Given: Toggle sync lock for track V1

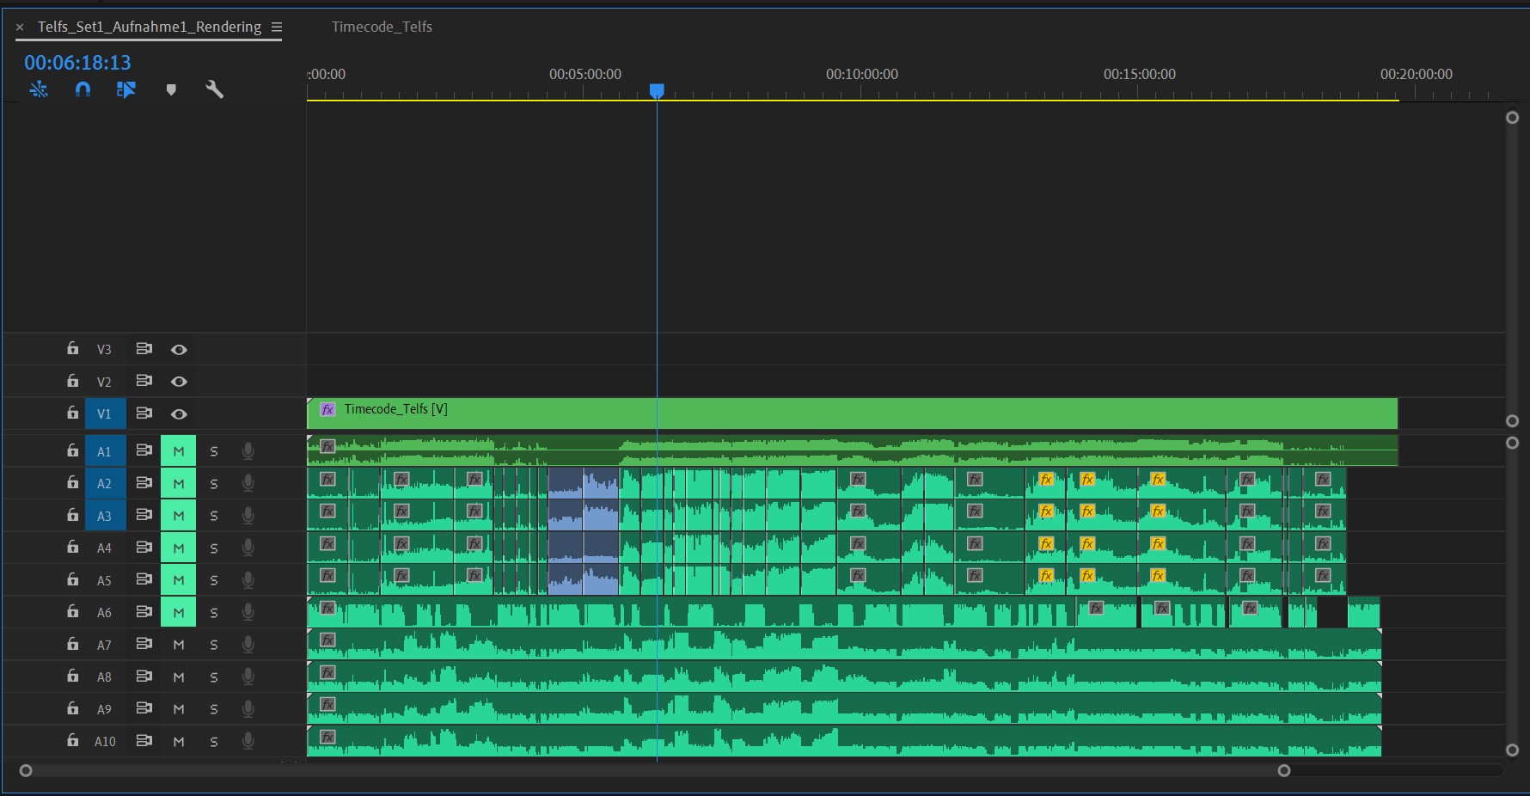Looking at the screenshot, I should (144, 413).
